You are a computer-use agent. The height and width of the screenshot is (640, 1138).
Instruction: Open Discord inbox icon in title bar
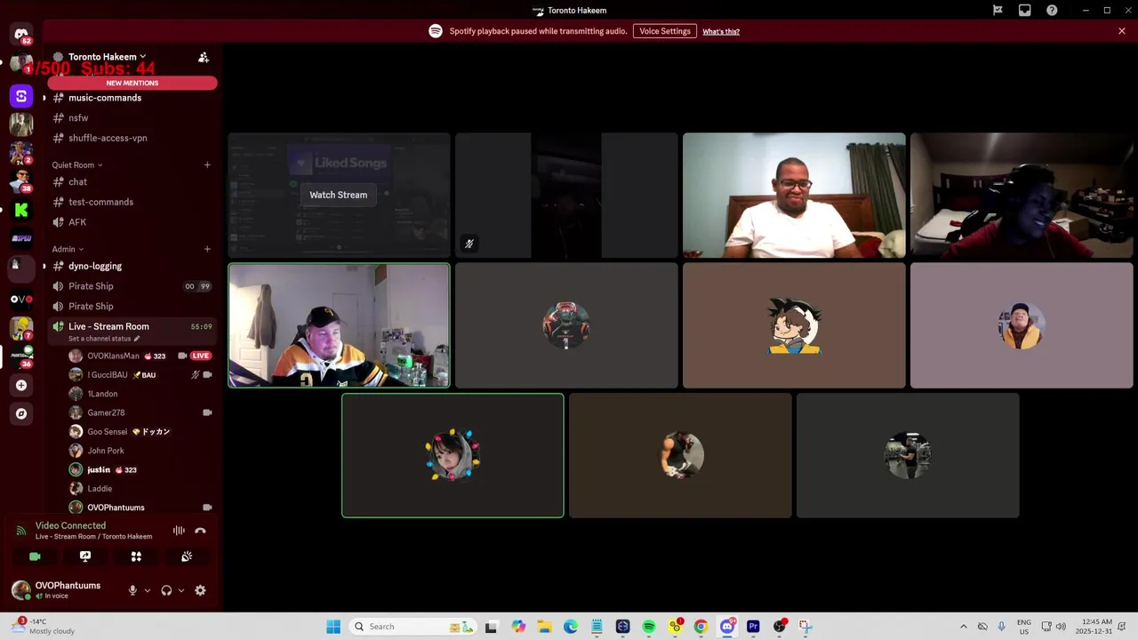[x=1025, y=11]
